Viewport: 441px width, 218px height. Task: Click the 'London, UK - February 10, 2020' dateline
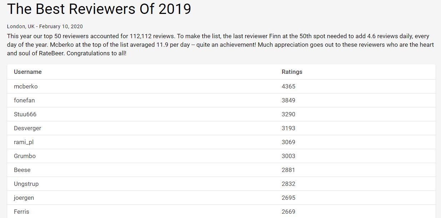(45, 26)
